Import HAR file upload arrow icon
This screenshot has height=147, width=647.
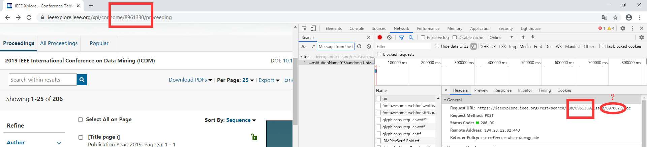pos(523,37)
